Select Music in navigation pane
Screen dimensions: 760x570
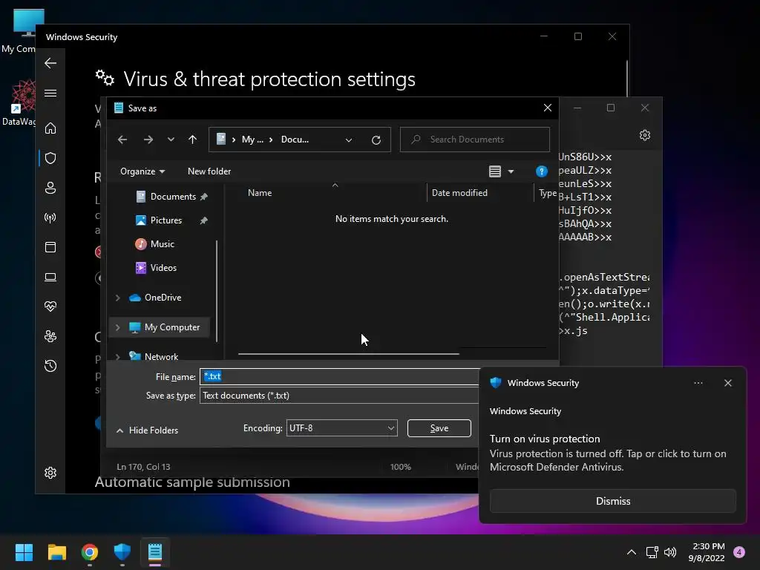155,244
